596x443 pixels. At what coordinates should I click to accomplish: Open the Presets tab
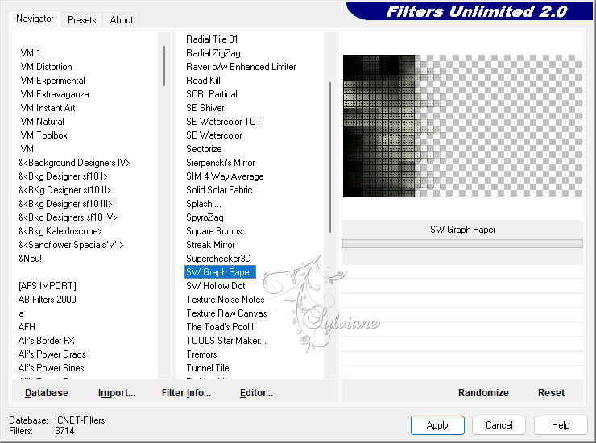pyautogui.click(x=81, y=20)
